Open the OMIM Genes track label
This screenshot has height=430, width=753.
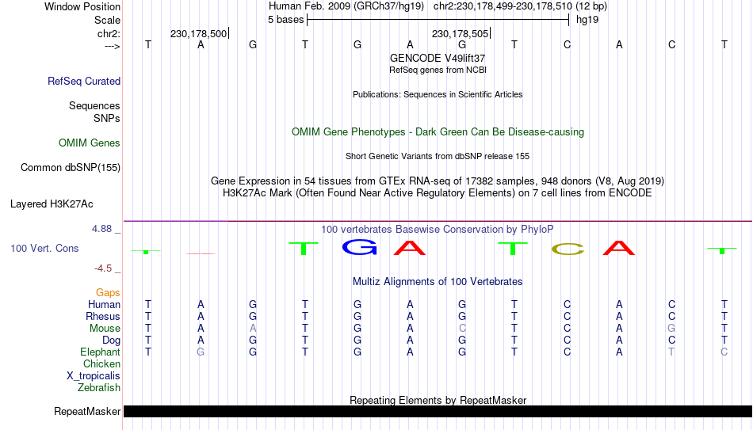[x=89, y=143]
